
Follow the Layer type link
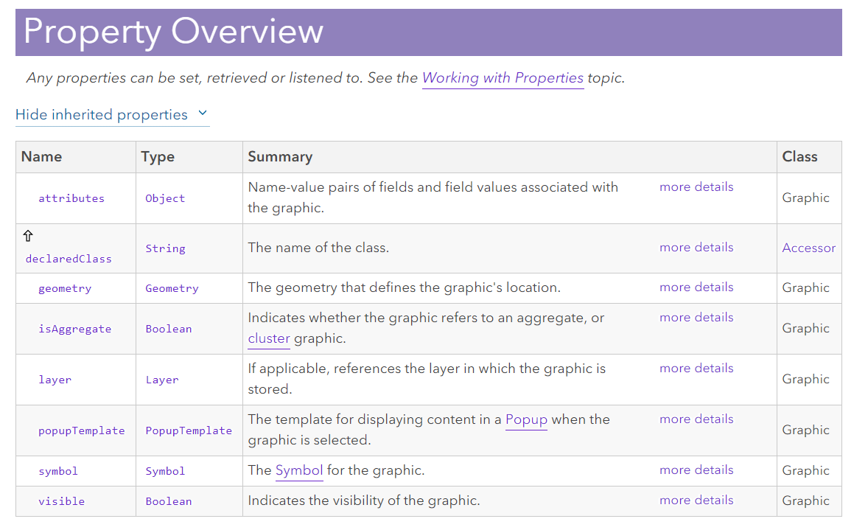162,380
